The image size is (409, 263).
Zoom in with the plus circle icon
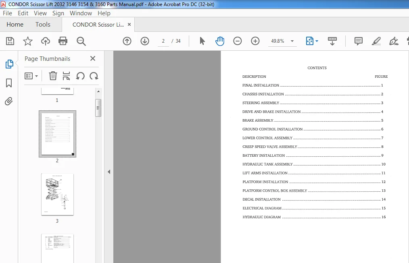coord(255,41)
